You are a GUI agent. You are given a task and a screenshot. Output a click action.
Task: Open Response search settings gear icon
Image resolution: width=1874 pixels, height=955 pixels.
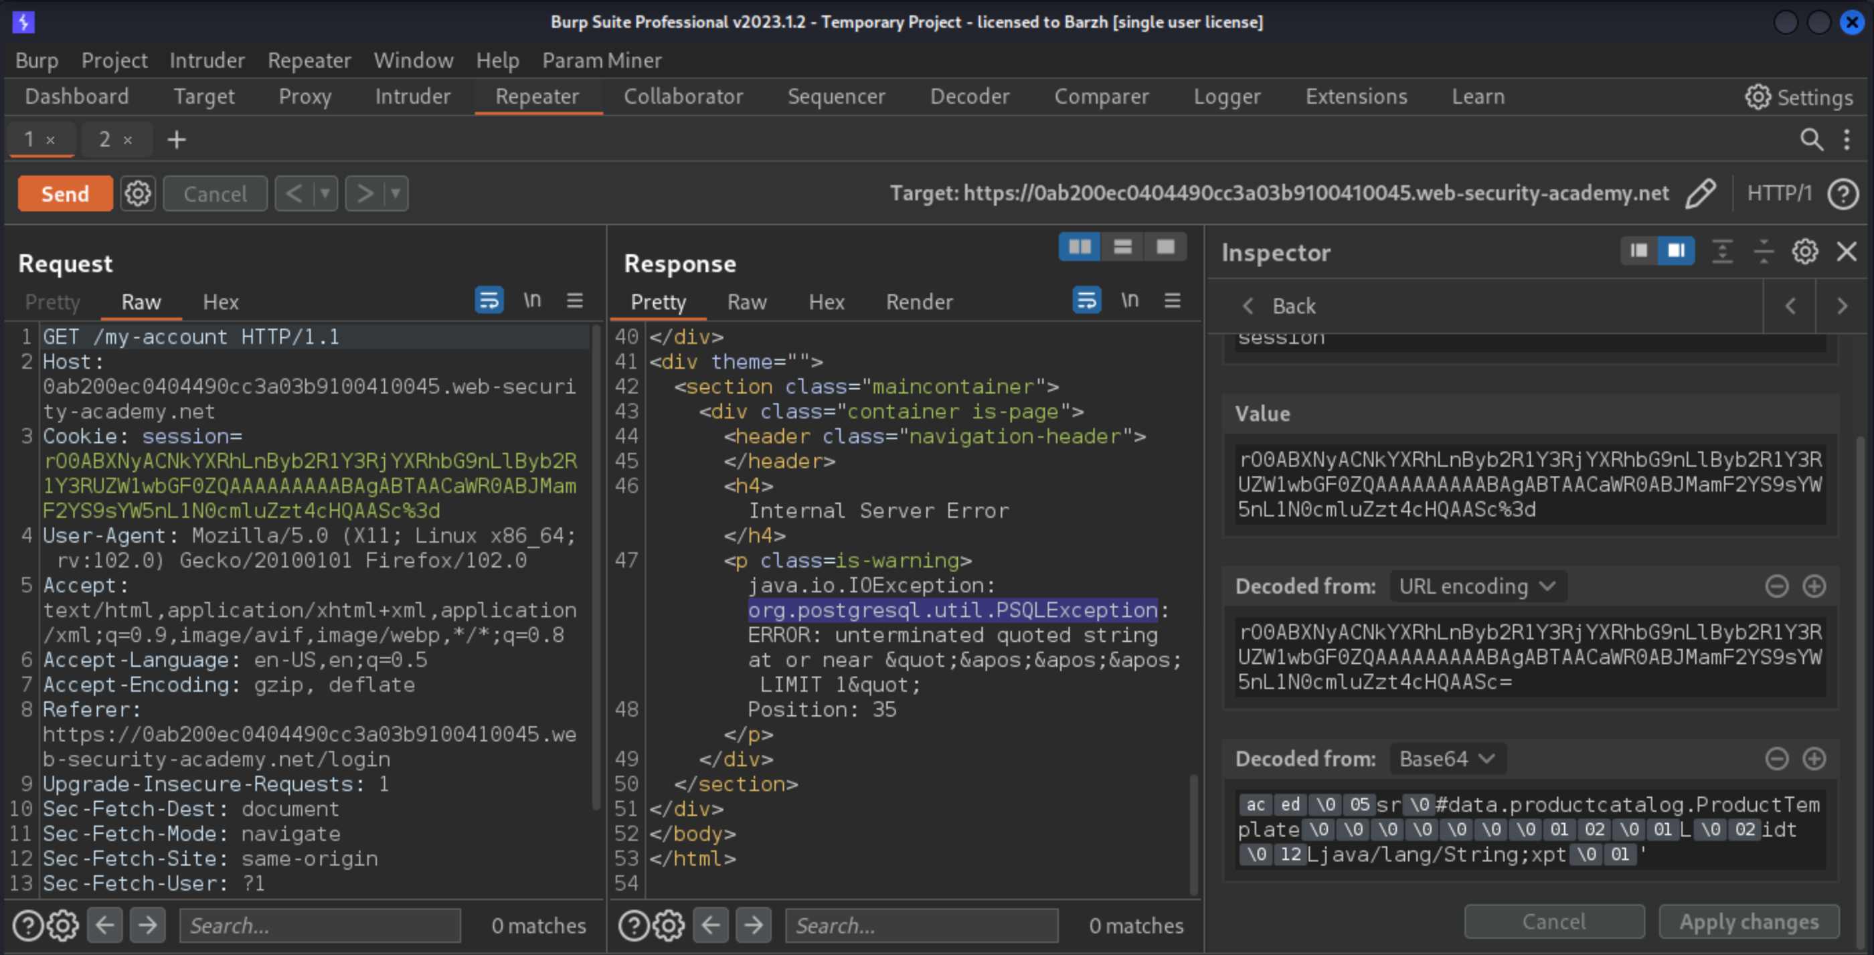pyautogui.click(x=669, y=925)
